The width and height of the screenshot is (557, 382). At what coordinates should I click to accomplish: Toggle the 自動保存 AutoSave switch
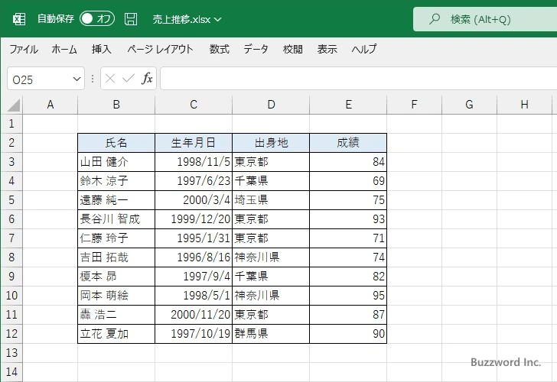pos(96,18)
